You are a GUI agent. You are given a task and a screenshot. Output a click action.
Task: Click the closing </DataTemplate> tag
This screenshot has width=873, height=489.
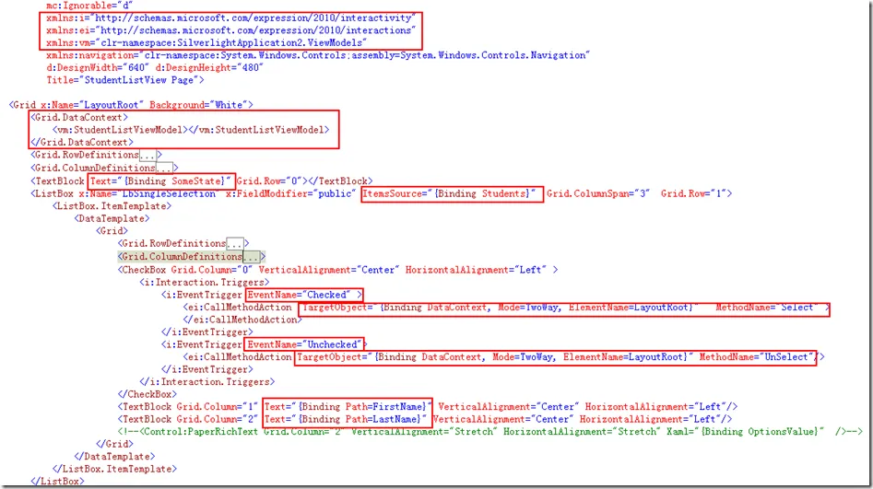click(x=114, y=457)
